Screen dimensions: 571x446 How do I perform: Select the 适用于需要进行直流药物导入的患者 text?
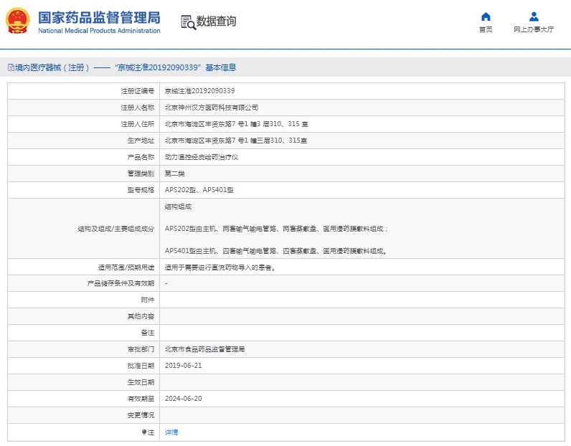pos(220,267)
